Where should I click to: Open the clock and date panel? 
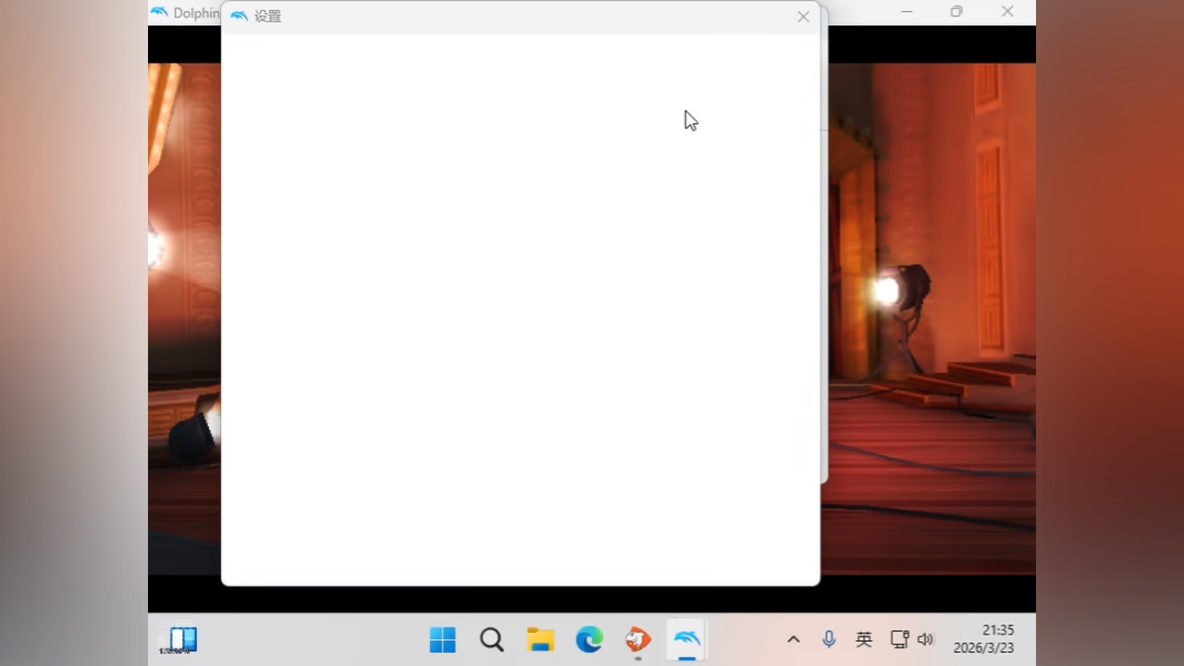[x=984, y=639]
